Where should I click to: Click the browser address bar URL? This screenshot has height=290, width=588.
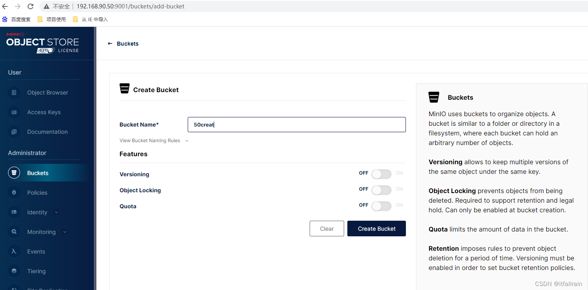click(130, 6)
